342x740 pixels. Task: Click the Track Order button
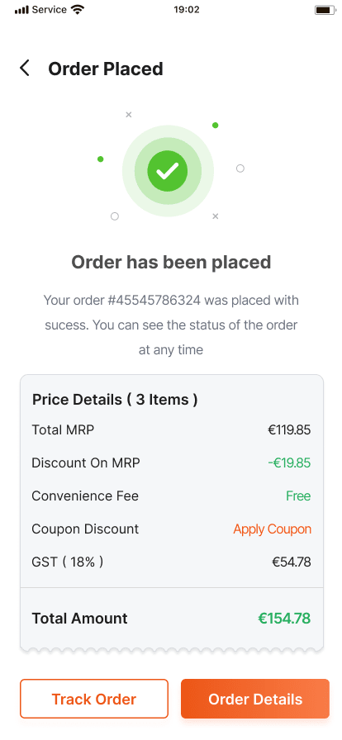(x=94, y=699)
